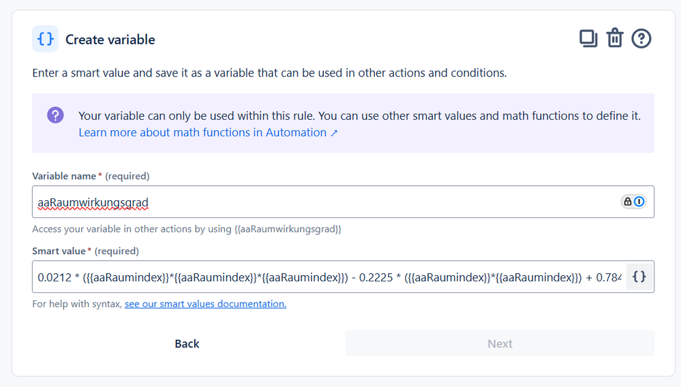Click the Smart value field label
The image size is (681, 387).
[60, 251]
